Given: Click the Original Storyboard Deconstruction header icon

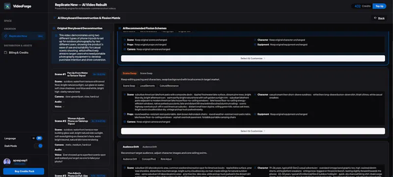Looking at the screenshot, I should click(54, 28).
